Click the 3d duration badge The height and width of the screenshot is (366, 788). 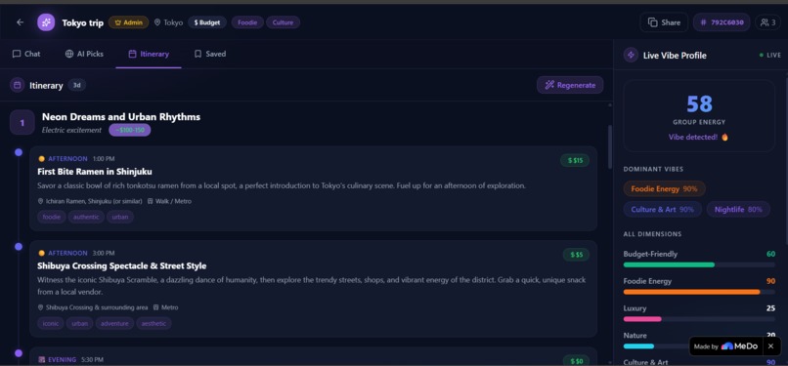coord(77,85)
